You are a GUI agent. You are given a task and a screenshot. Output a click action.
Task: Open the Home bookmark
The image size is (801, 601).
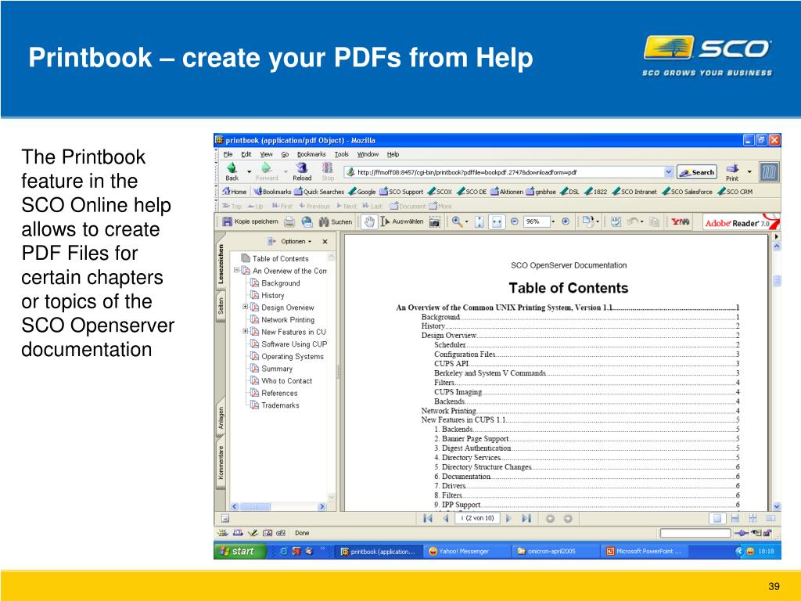[x=235, y=192]
